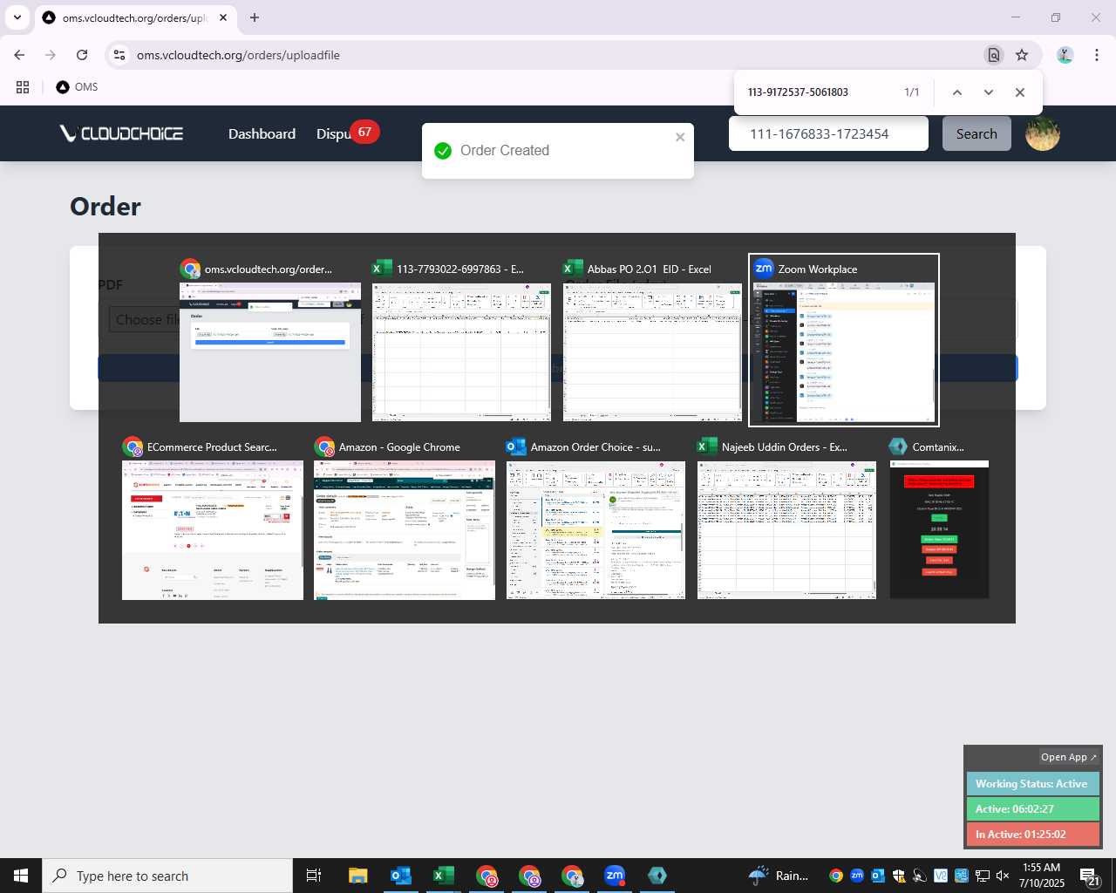This screenshot has width=1116, height=893.
Task: Switch to the oms.vcloudtech.org Chrome thumbnail
Action: click(270, 341)
